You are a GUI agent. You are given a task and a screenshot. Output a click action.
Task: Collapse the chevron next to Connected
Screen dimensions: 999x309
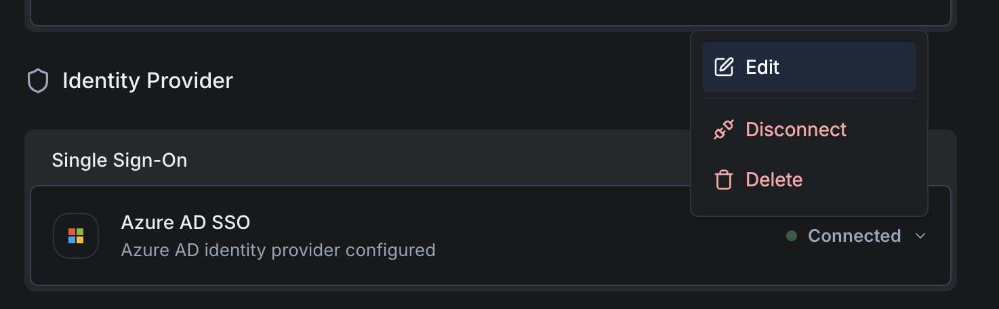click(920, 236)
